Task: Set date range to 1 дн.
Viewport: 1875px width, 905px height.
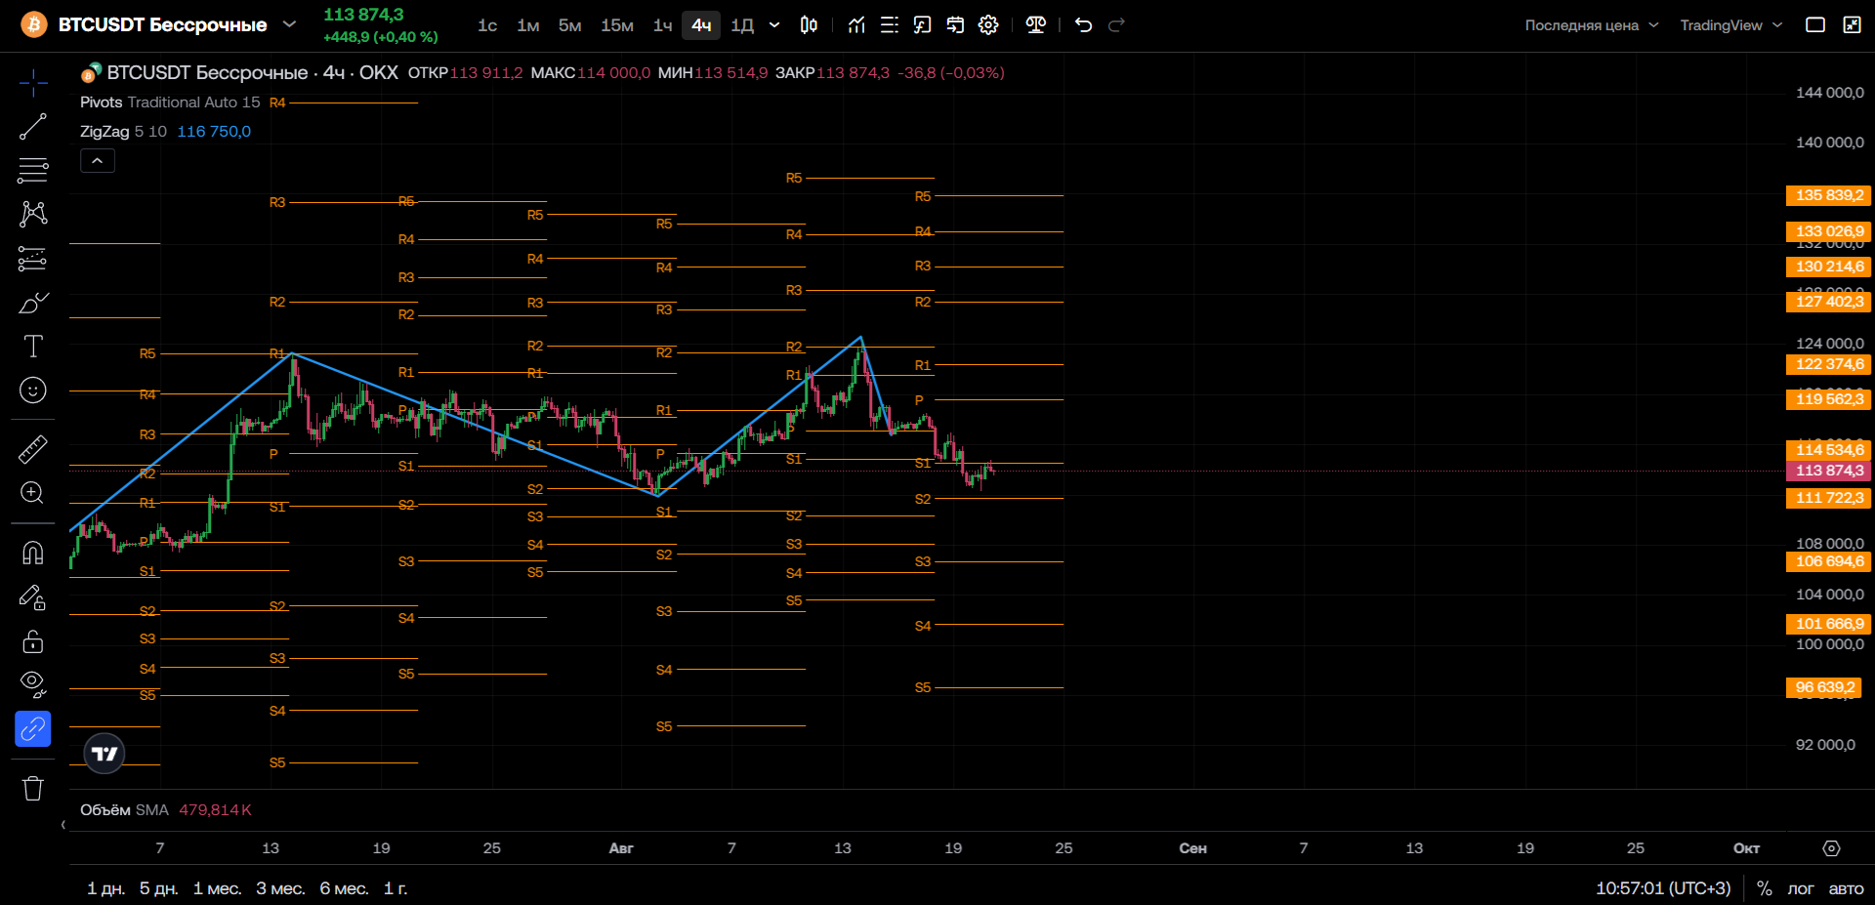Action: (105, 888)
